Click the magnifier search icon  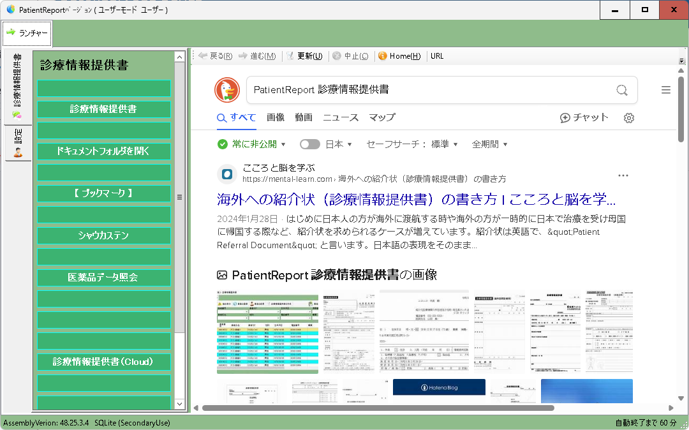point(621,90)
